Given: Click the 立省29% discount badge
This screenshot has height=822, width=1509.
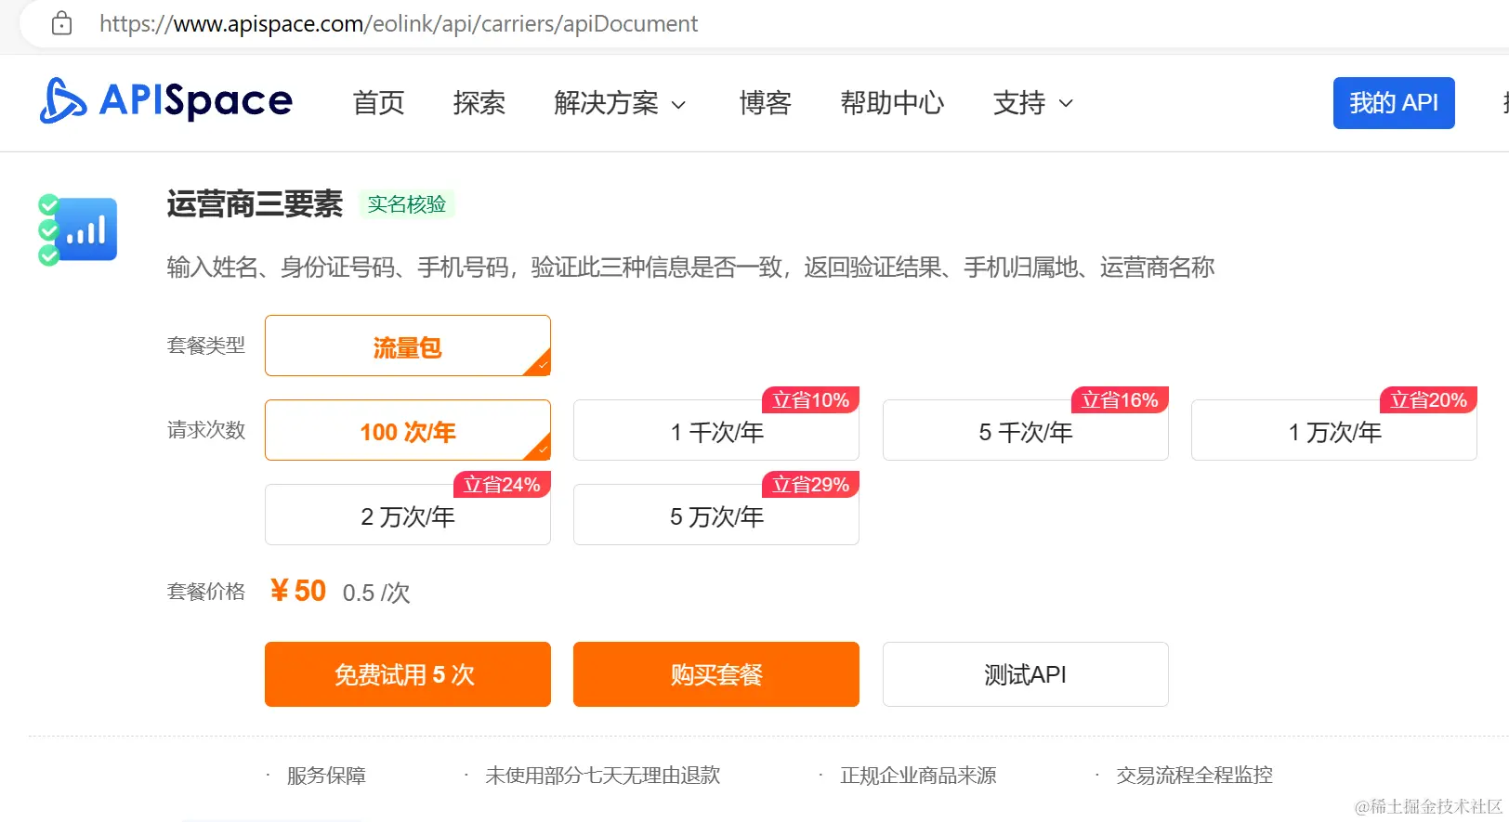Looking at the screenshot, I should [x=810, y=484].
